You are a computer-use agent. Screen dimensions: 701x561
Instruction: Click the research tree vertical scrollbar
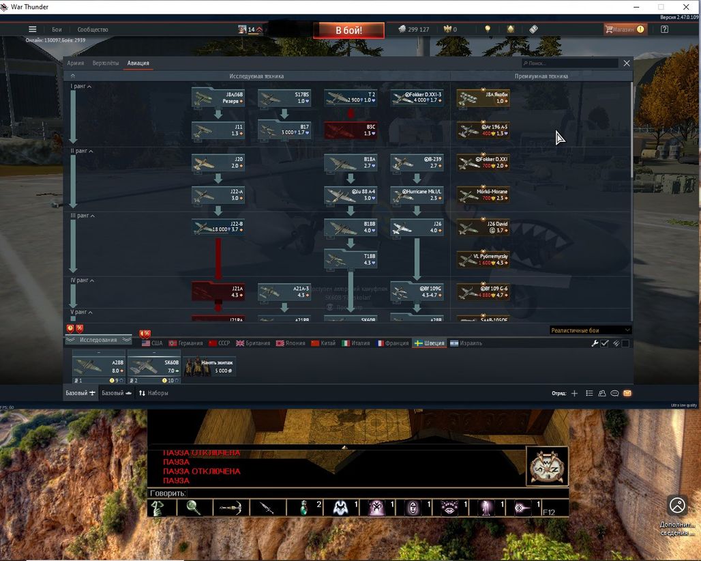click(631, 130)
